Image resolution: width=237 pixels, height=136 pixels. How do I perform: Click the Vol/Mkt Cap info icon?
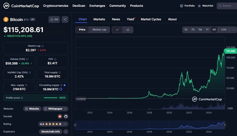pos(30,73)
